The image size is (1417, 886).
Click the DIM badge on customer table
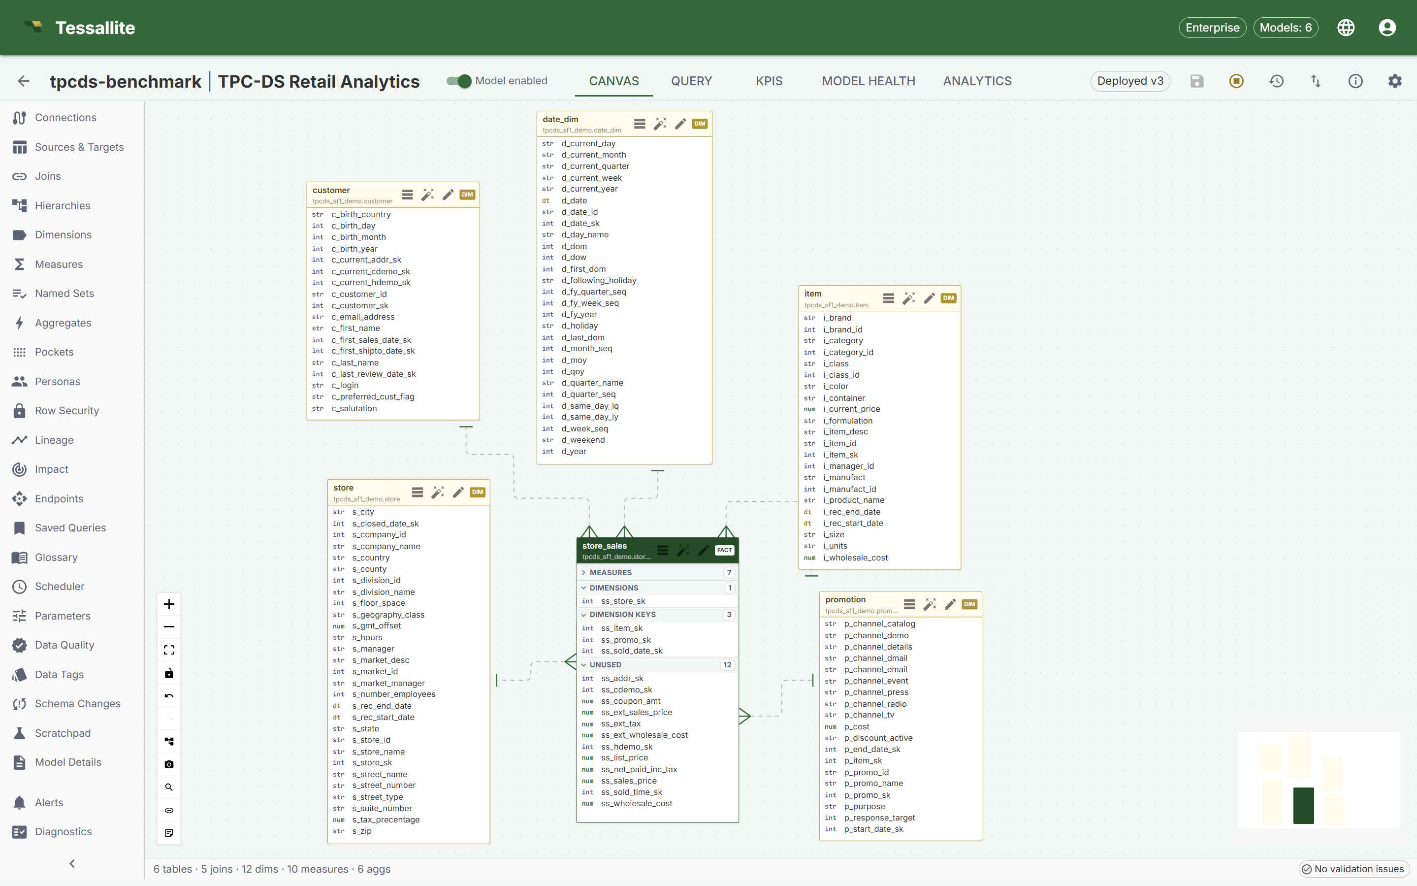(467, 195)
